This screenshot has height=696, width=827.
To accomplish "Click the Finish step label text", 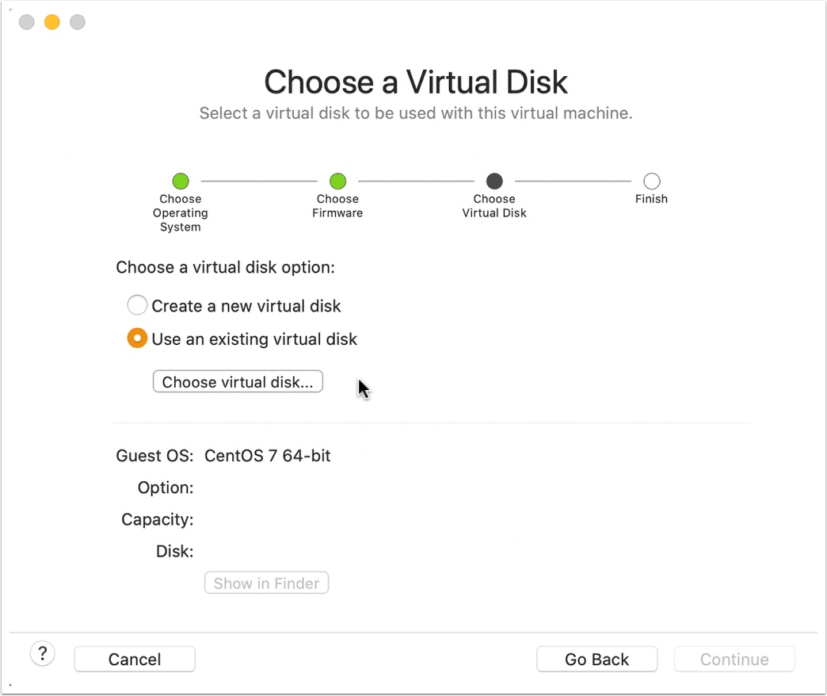I will (x=651, y=198).
